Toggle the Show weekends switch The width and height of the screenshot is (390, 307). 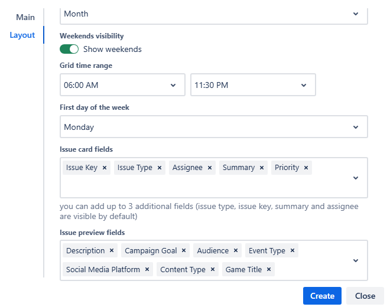[x=69, y=49]
